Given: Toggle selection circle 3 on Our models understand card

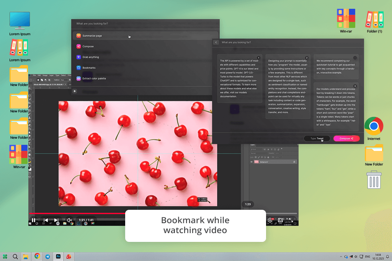Looking at the screenshot, I should tap(355, 86).
